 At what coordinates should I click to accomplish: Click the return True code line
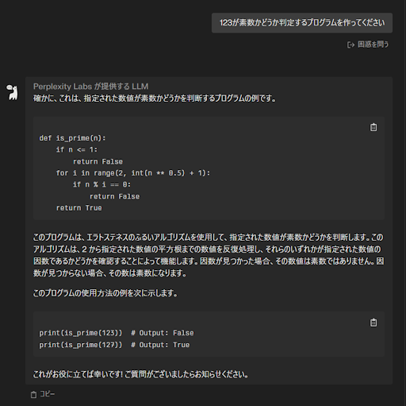[79, 208]
